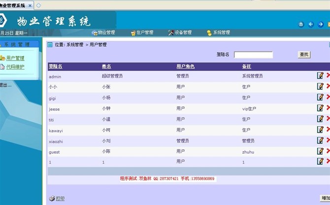This screenshot has height=205, width=330.
Task: Delete the kawayi user with red X
Action: click(328, 129)
